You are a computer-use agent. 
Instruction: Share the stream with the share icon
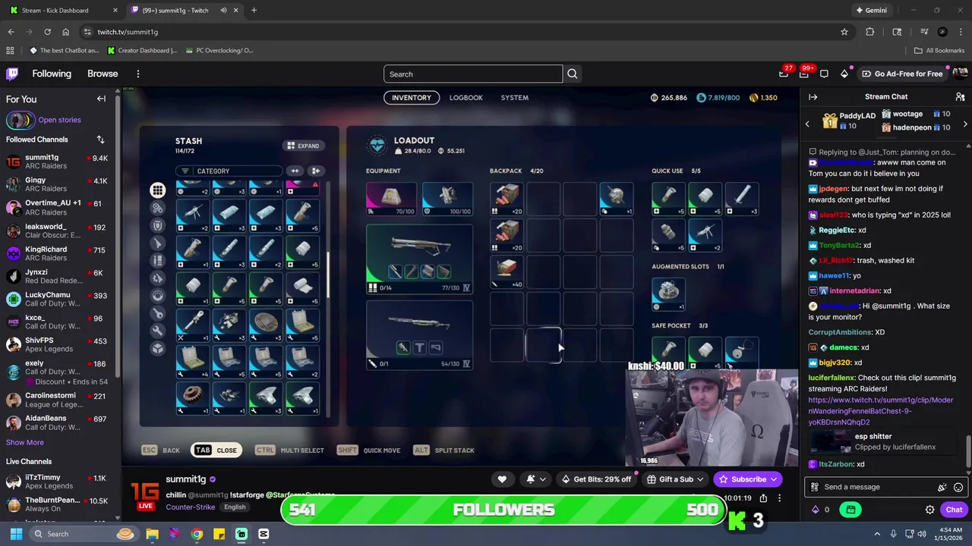click(763, 498)
